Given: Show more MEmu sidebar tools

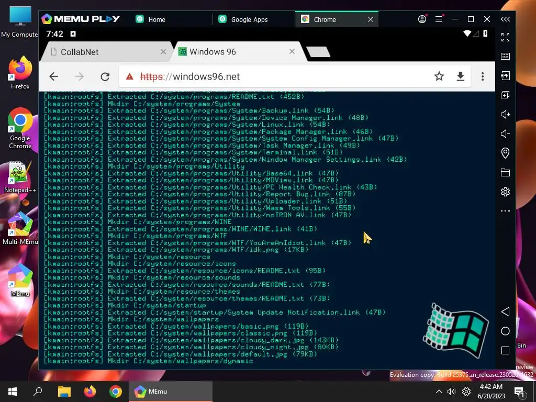Looking at the screenshot, I should pyautogui.click(x=505, y=211).
